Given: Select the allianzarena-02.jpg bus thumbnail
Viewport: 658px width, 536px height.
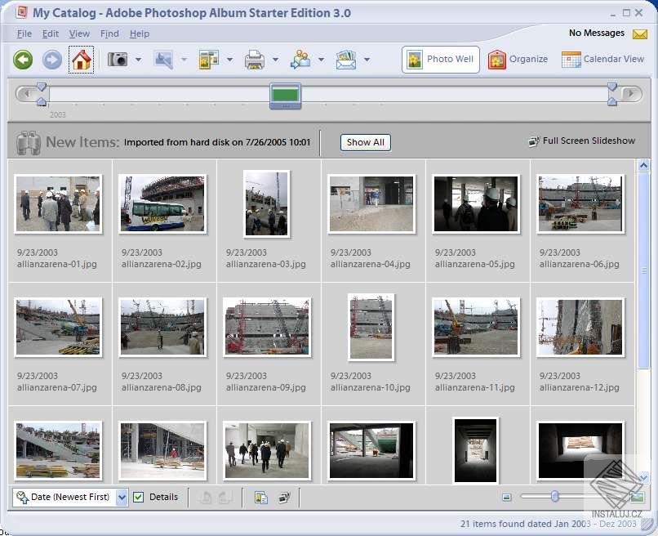Looking at the screenshot, I should point(162,203).
